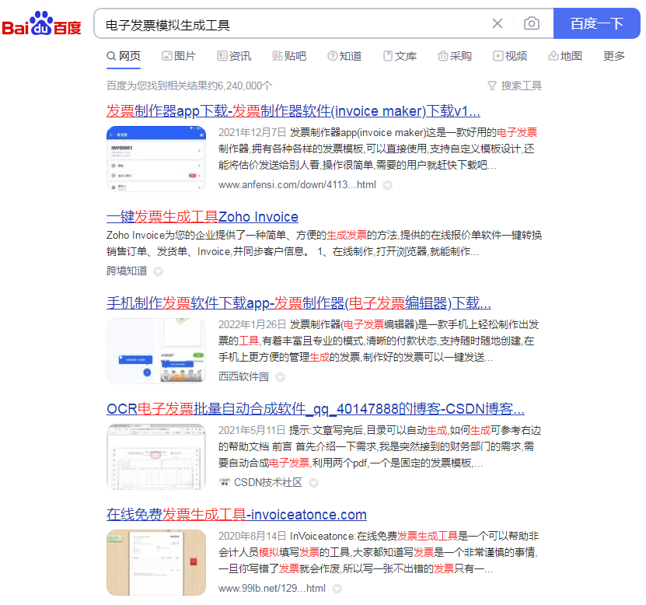Expand the dropdown next to 跨境知道
The height and width of the screenshot is (605, 646).
[x=159, y=271]
